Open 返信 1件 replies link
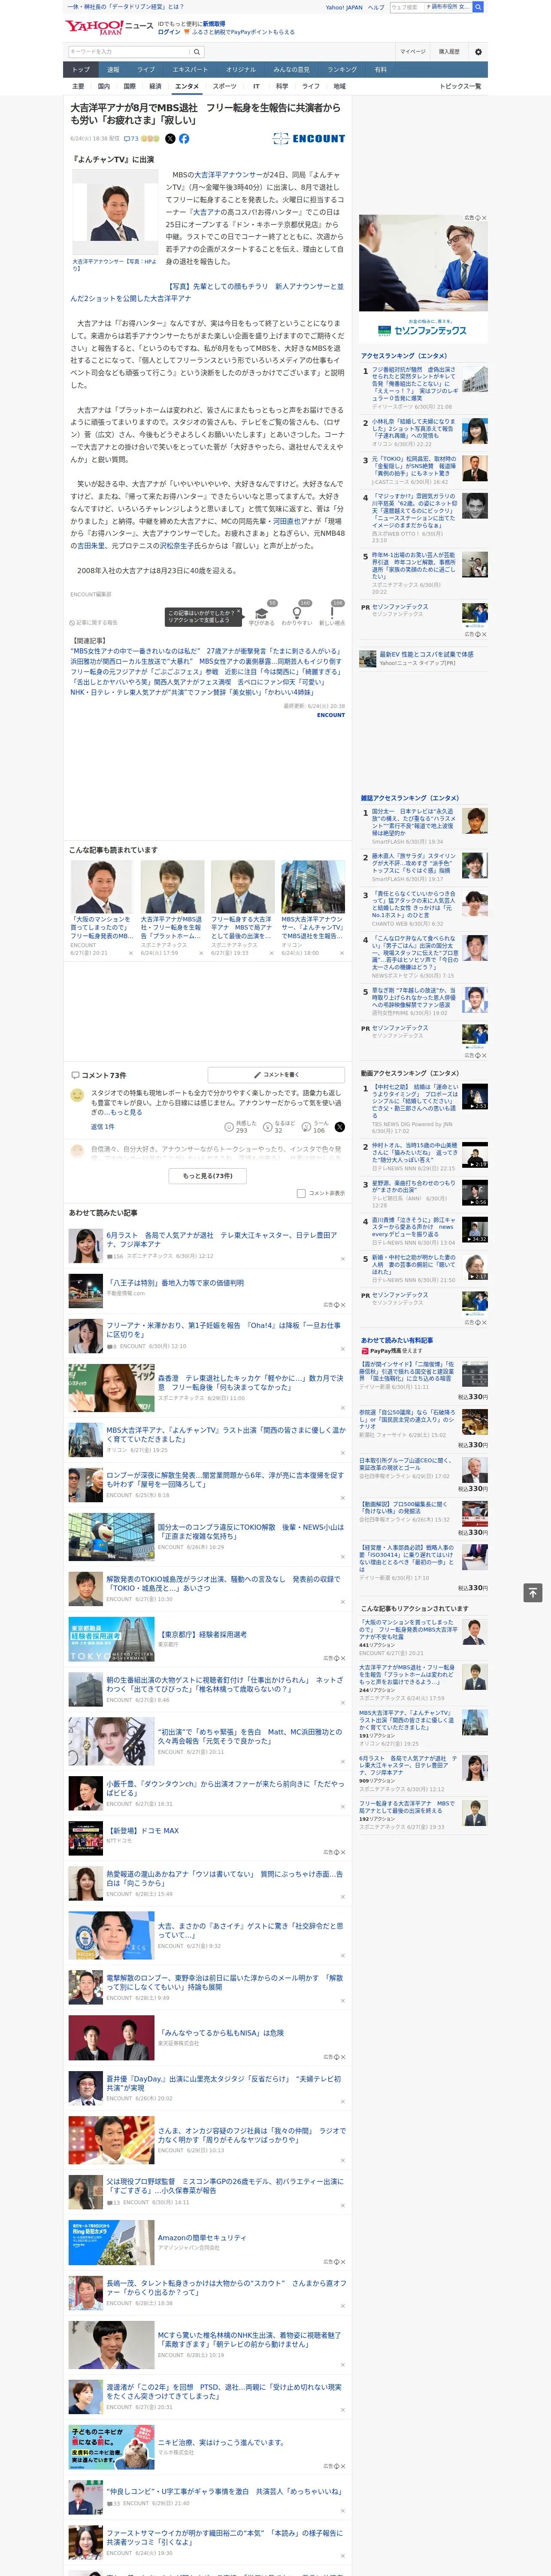Image resolution: width=551 pixels, height=2576 pixels. [102, 1127]
